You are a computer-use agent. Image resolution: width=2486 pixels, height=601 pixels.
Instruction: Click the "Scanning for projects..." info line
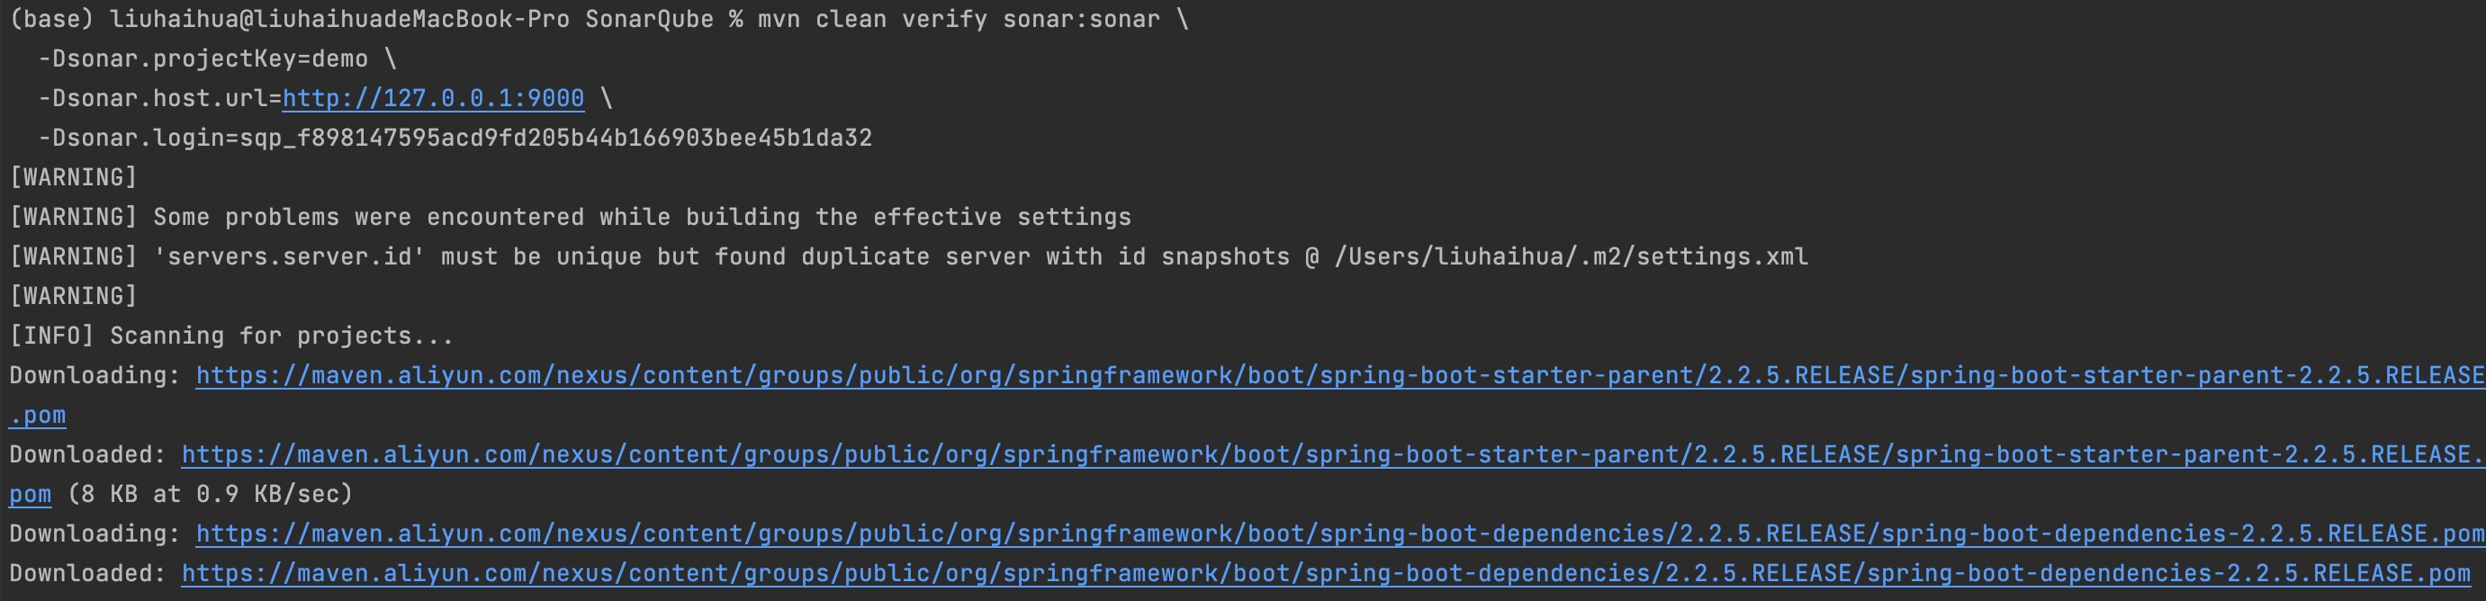[281, 336]
